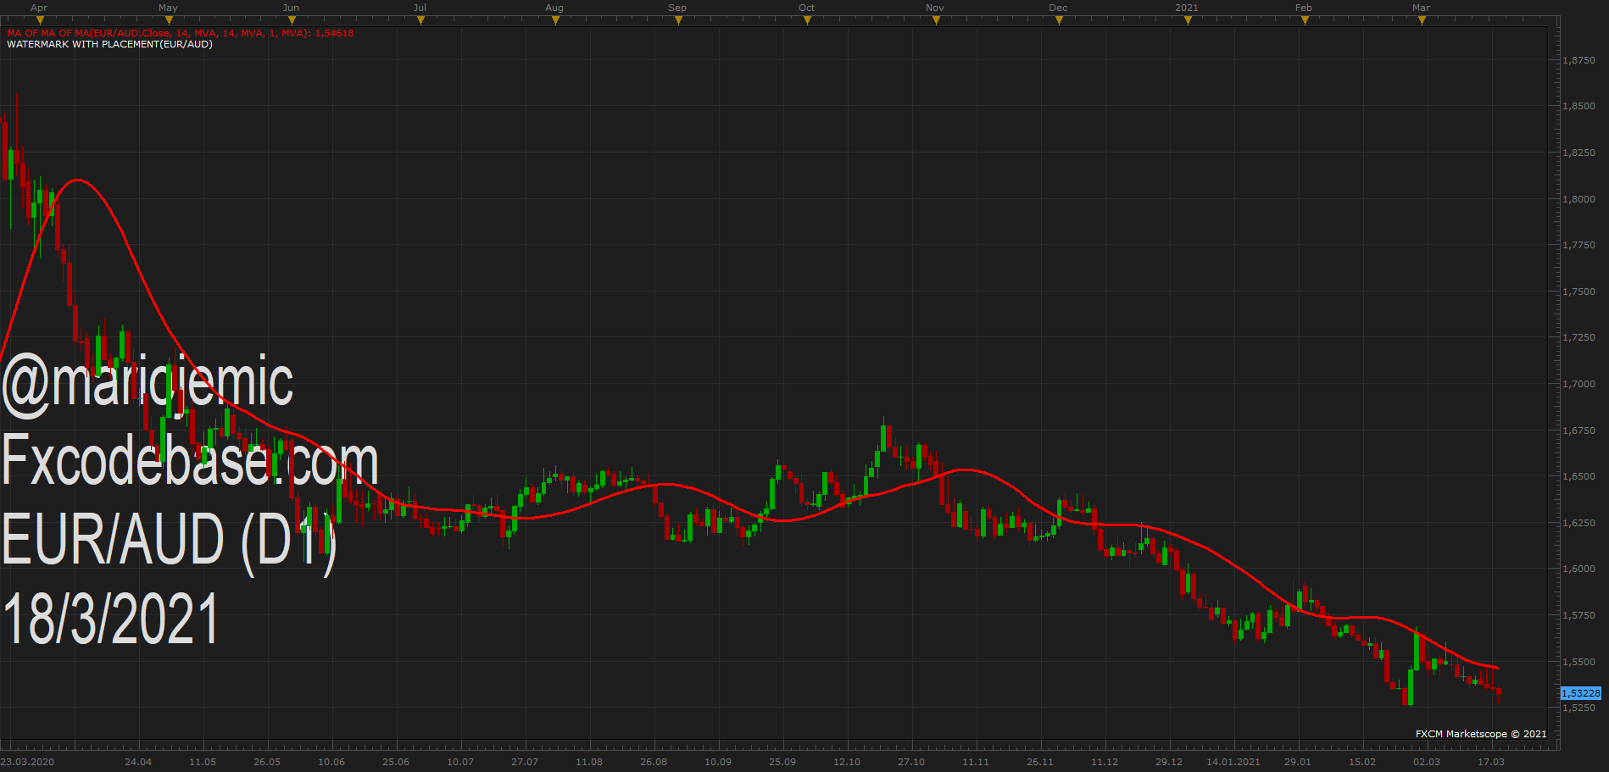Select the 1,6000 level on the price axis
1609x772 pixels.
click(x=1579, y=569)
